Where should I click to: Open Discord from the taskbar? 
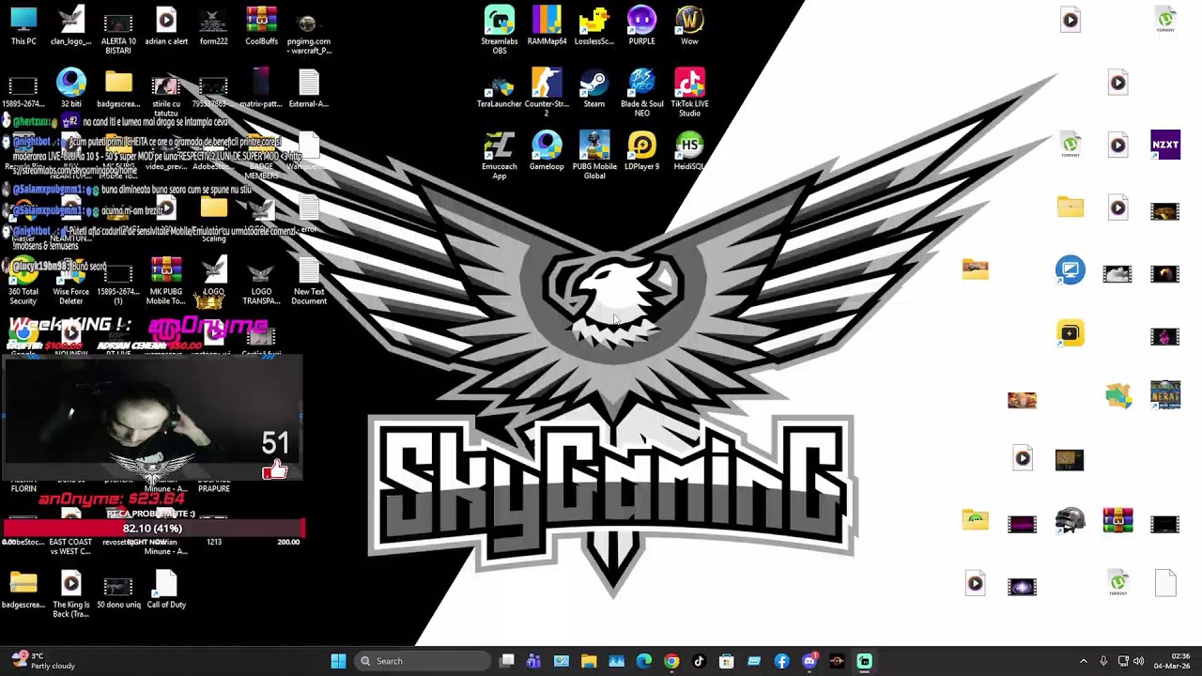(809, 661)
